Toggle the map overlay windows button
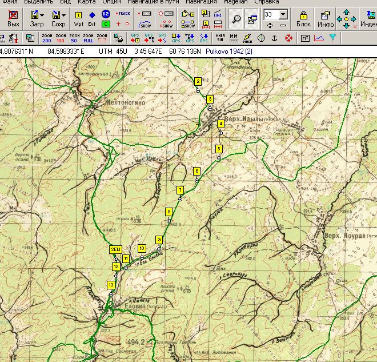The image size is (377, 362). [x=251, y=19]
